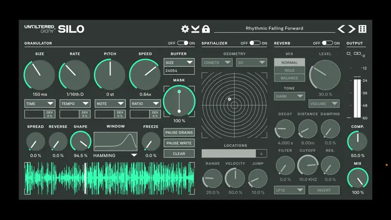Click the SHAPE knob

tap(81, 141)
